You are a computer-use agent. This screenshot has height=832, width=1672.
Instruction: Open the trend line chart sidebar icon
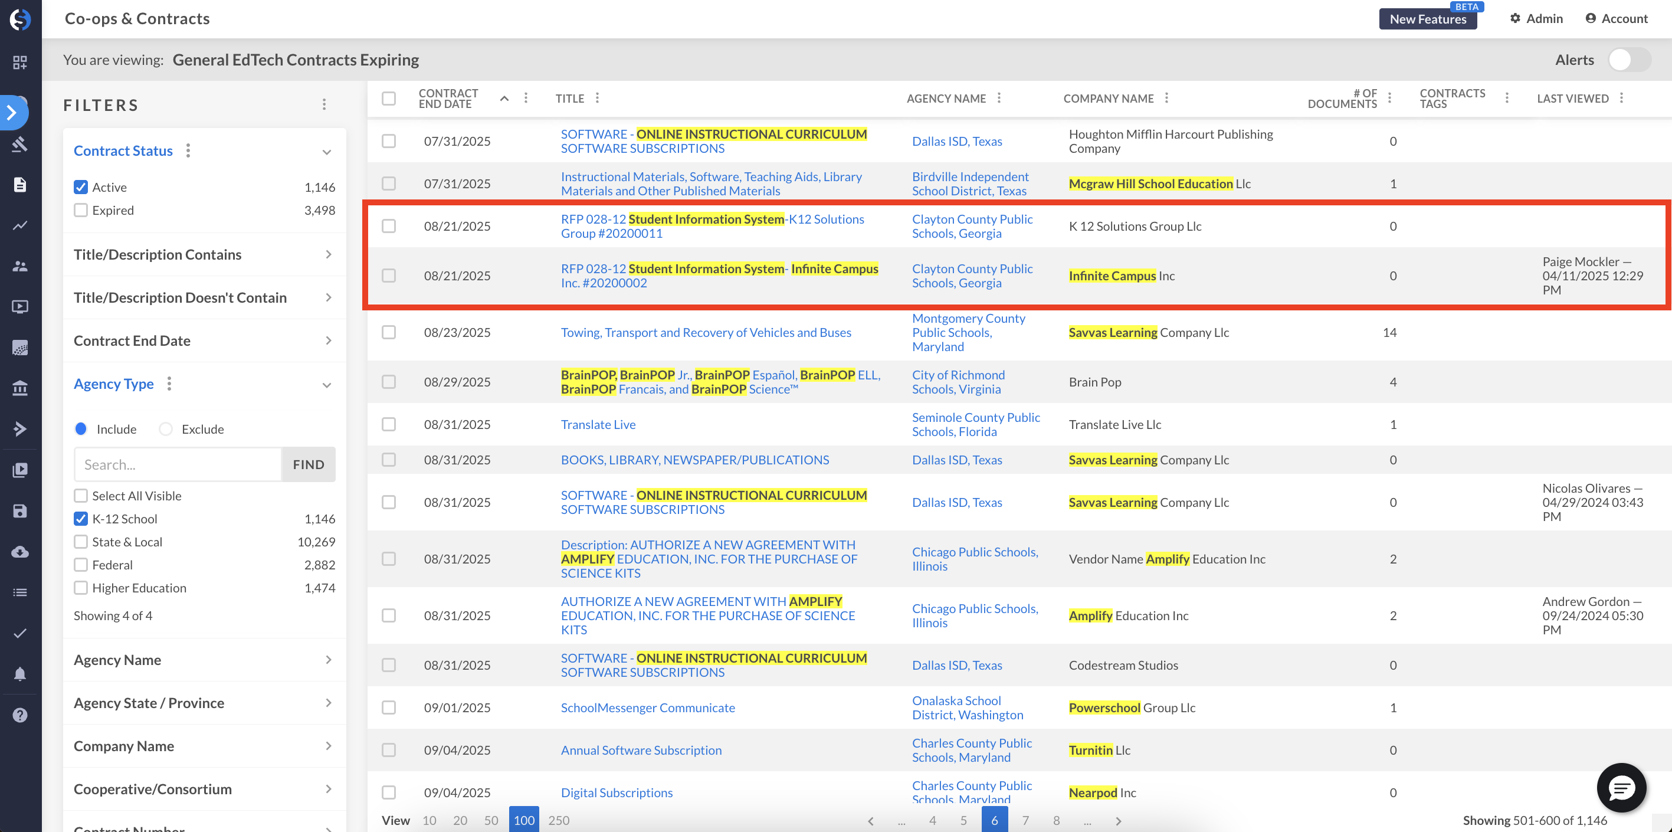[x=19, y=225]
